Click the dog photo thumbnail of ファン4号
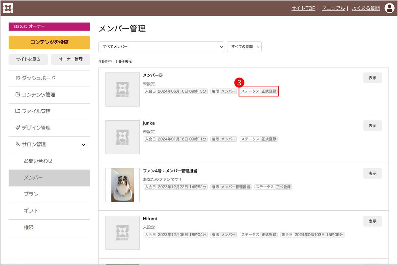The image size is (398, 265). pyautogui.click(x=122, y=185)
